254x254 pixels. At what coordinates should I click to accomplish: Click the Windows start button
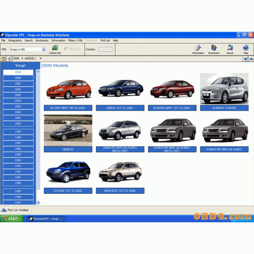pyautogui.click(x=12, y=219)
